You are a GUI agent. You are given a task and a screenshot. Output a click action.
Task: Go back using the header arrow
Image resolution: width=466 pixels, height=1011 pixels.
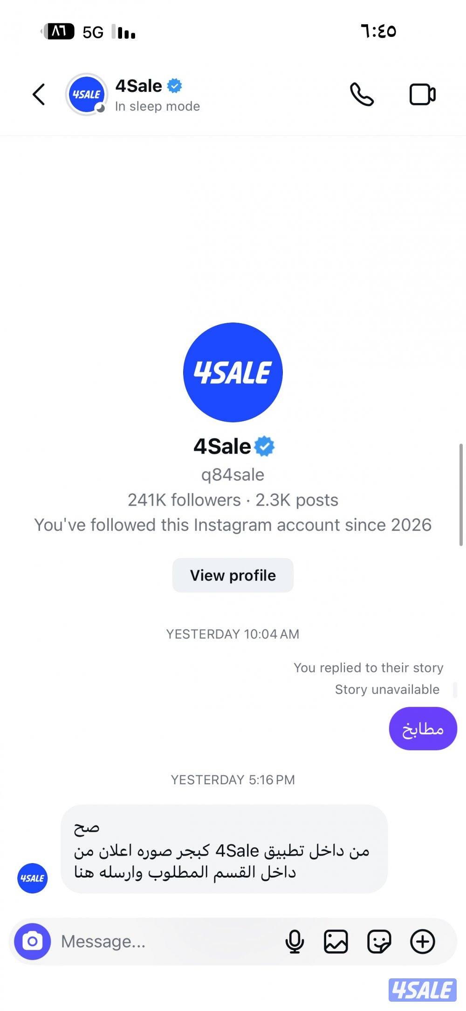[x=39, y=95]
